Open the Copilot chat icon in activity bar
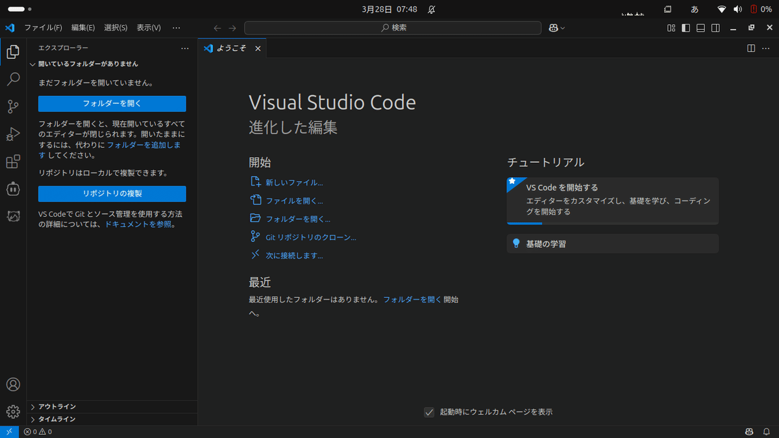Viewport: 779px width, 438px height. (x=12, y=188)
